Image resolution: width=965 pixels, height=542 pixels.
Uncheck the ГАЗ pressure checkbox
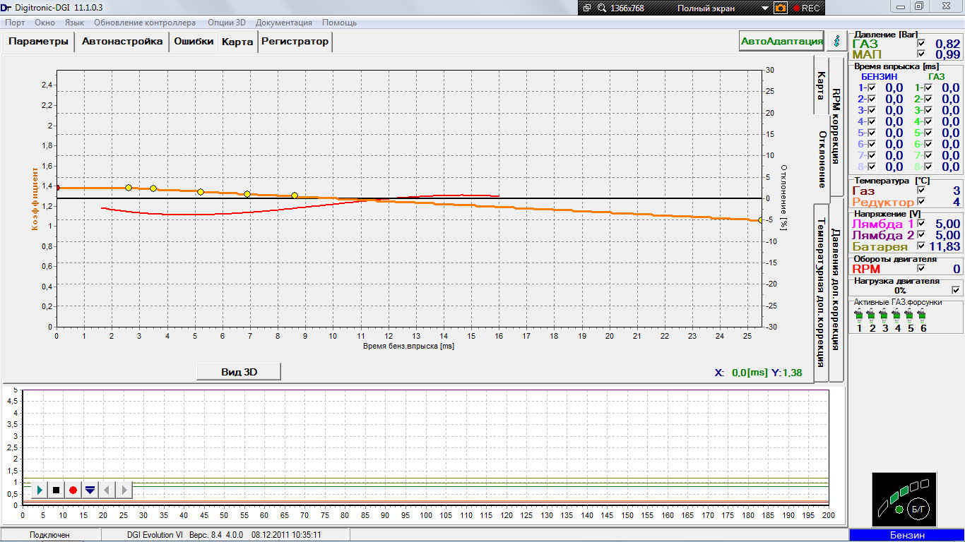tap(920, 44)
